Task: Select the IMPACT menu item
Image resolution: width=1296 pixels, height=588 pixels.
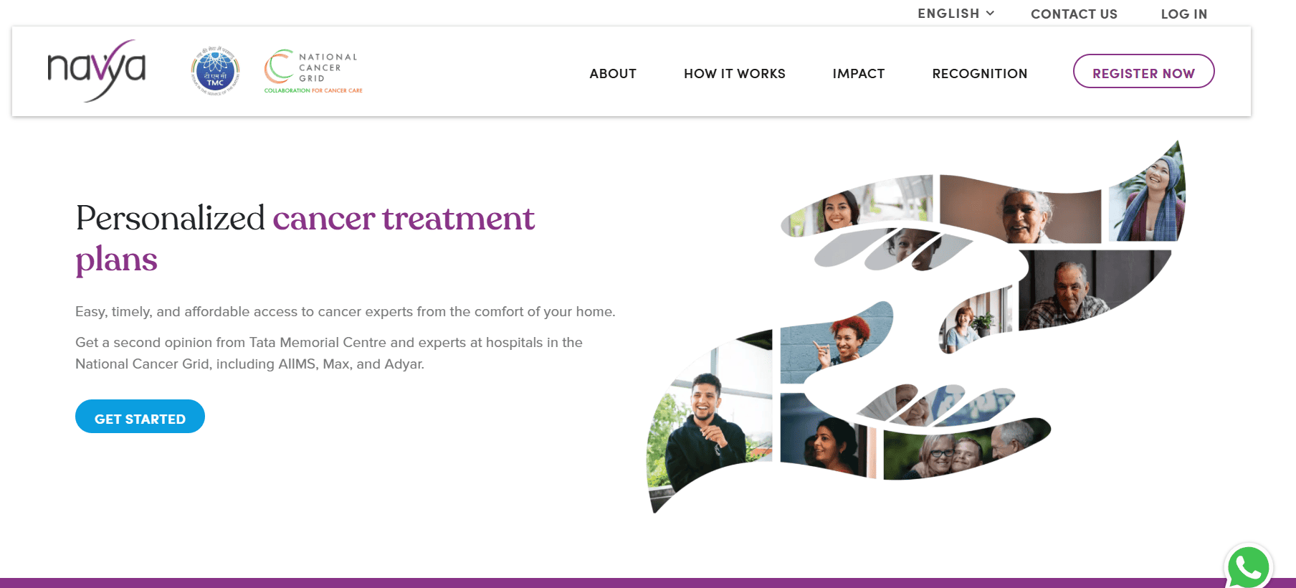Action: pos(859,73)
